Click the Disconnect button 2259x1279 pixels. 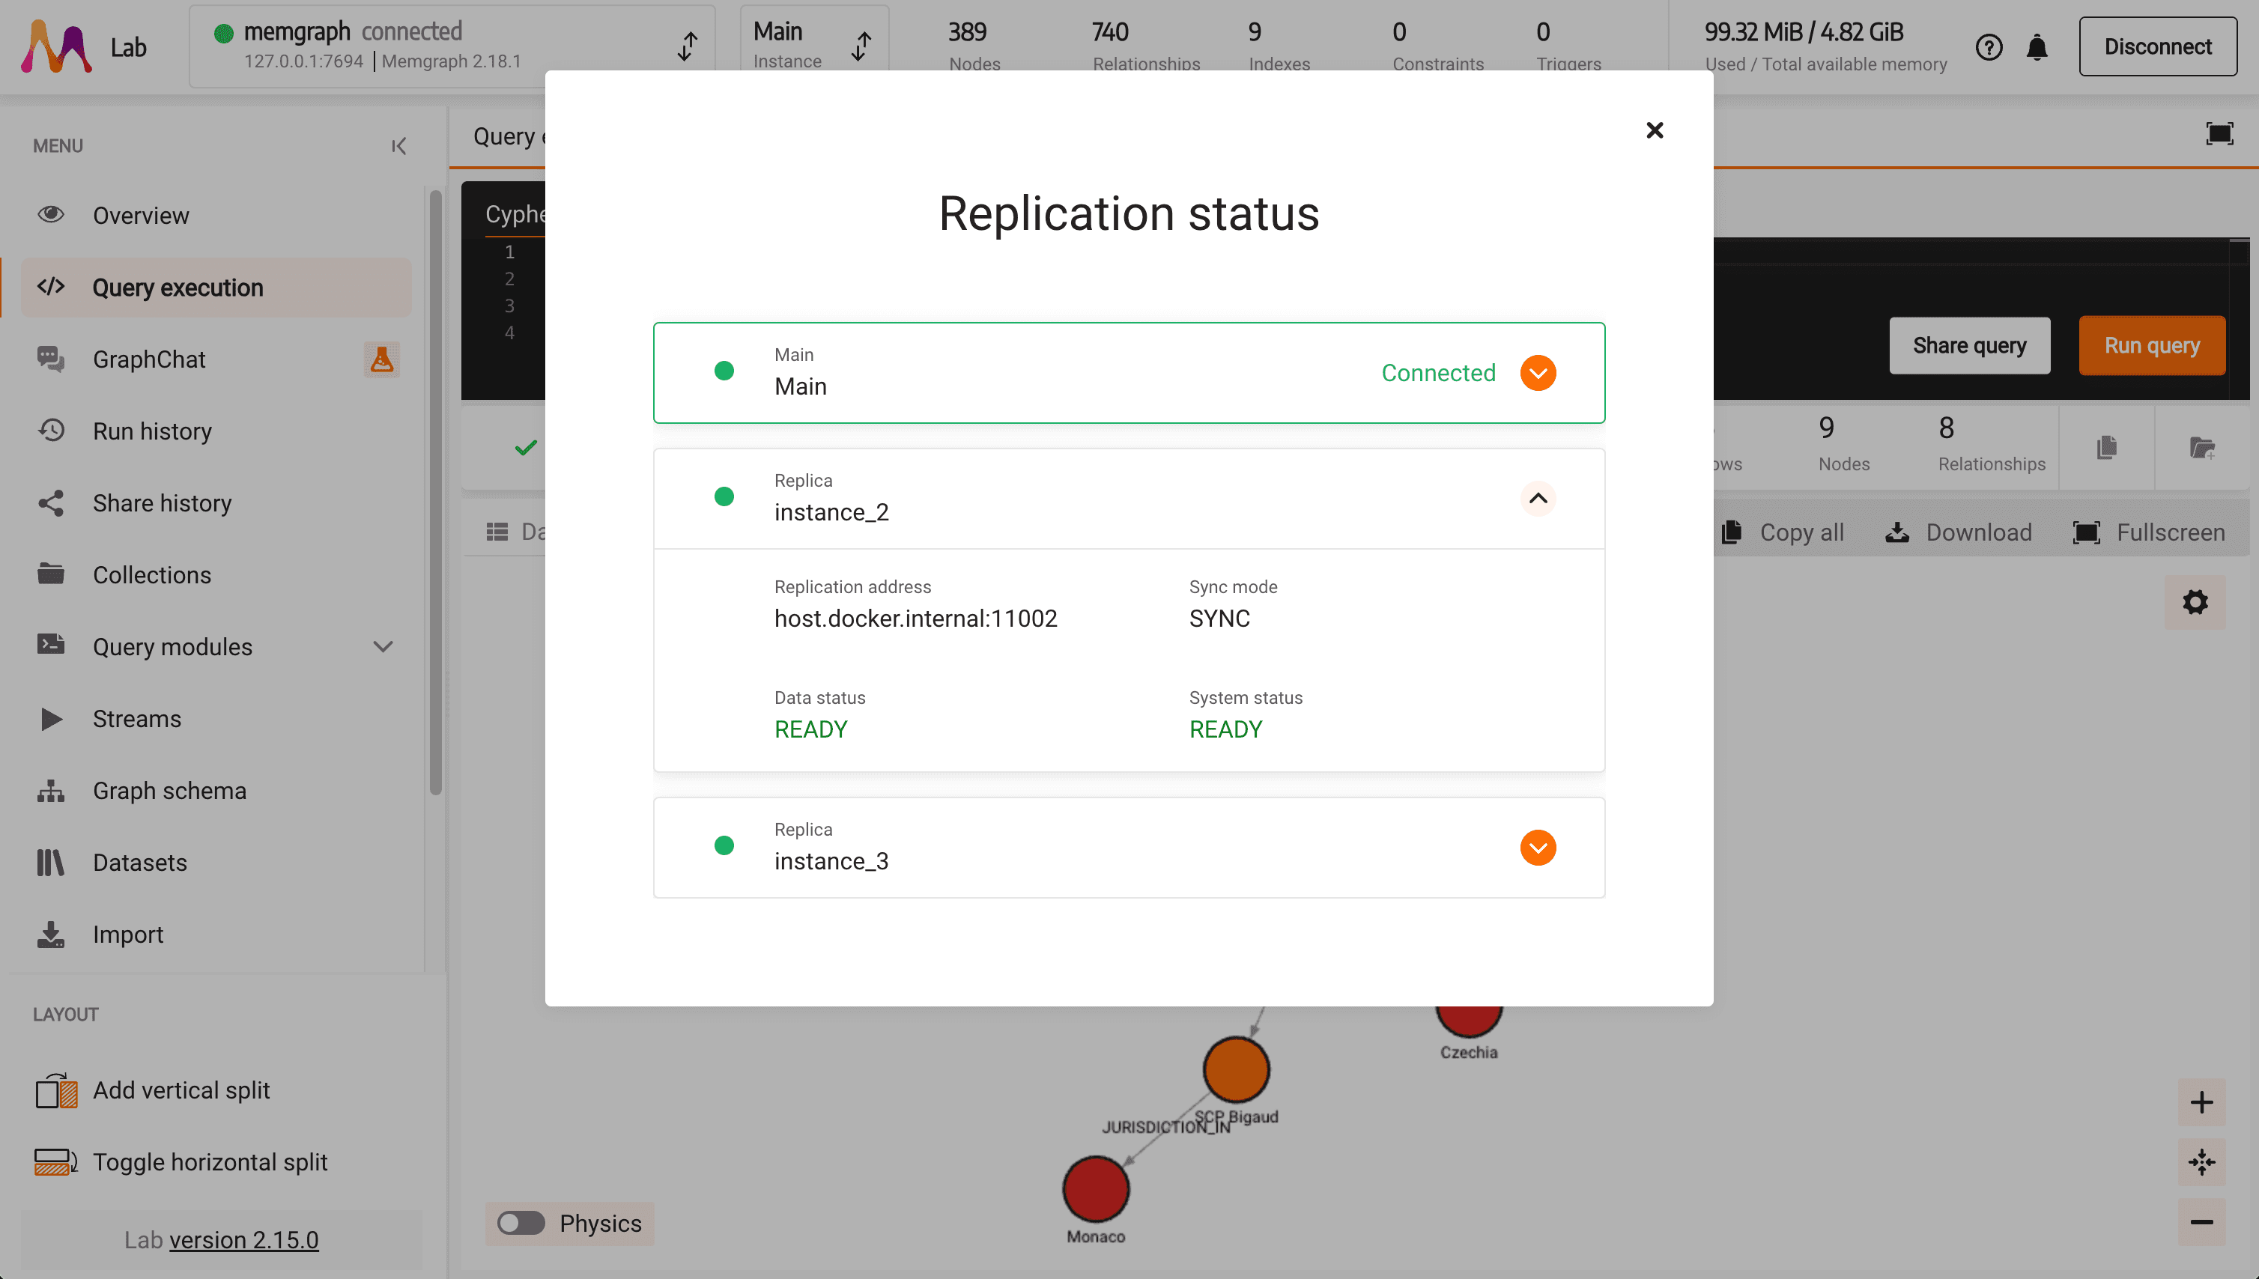2157,46
